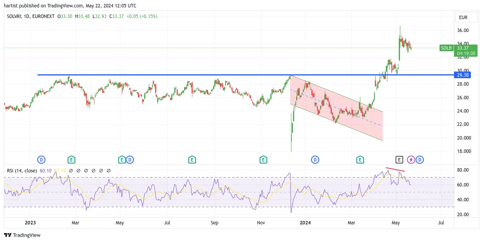Image resolution: width=483 pixels, height=242 pixels.
Task: Open the dividend D marker near January 2024
Action: point(315,160)
